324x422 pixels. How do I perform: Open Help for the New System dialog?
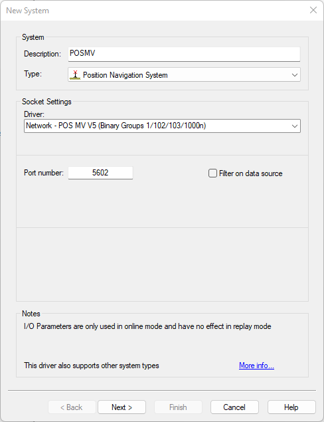[291, 407]
